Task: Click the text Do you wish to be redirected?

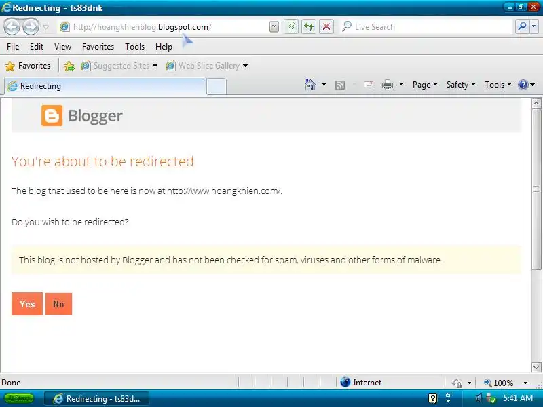Action: (70, 222)
